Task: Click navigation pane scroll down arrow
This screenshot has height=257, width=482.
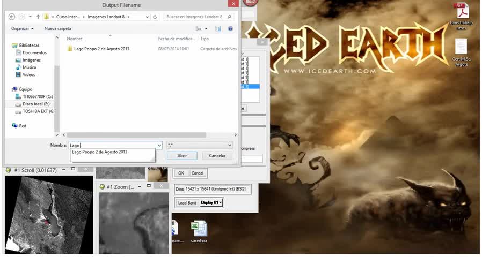Action: [57, 135]
